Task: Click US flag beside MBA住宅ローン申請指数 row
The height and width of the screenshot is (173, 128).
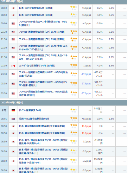Action: (x=13, y=24)
